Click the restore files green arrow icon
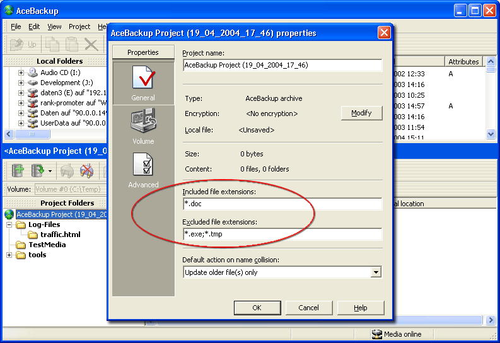Screen dimensions: 500x343 (38, 170)
